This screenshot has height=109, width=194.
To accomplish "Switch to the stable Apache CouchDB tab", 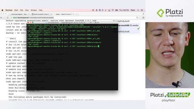I will pyautogui.click(x=64, y=14).
